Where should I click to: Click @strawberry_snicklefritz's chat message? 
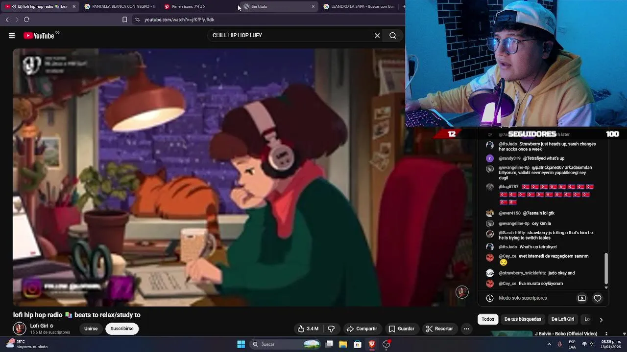[537, 273]
